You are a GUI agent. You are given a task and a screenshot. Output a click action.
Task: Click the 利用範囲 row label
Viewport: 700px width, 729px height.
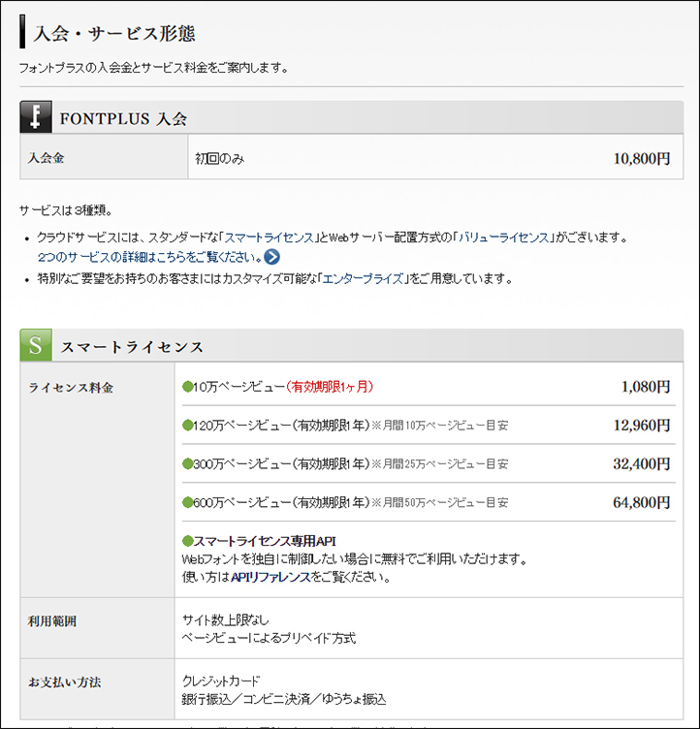click(52, 621)
